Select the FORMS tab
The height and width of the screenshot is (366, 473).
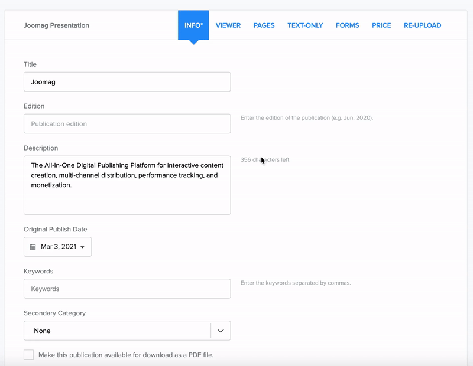coord(347,25)
